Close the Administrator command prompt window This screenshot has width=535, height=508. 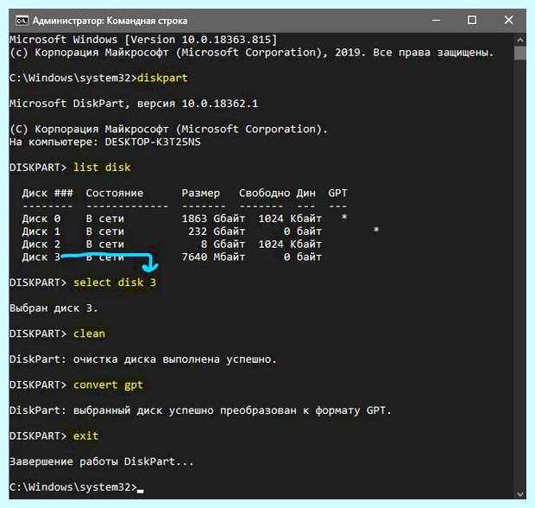(x=508, y=20)
